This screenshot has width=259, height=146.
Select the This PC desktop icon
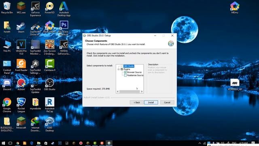pos(7,46)
